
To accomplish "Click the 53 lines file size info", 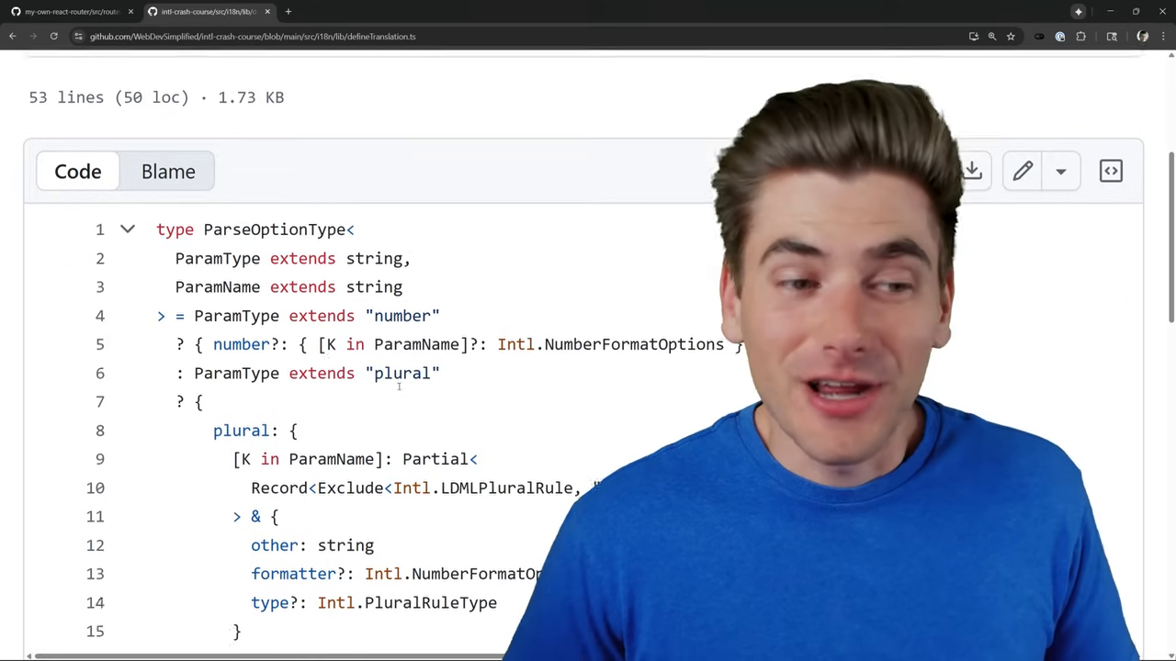I will click(156, 97).
